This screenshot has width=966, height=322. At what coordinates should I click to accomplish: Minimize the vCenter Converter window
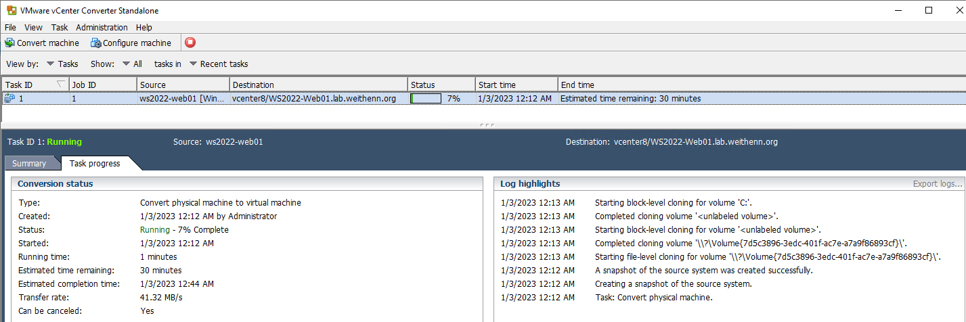click(898, 10)
